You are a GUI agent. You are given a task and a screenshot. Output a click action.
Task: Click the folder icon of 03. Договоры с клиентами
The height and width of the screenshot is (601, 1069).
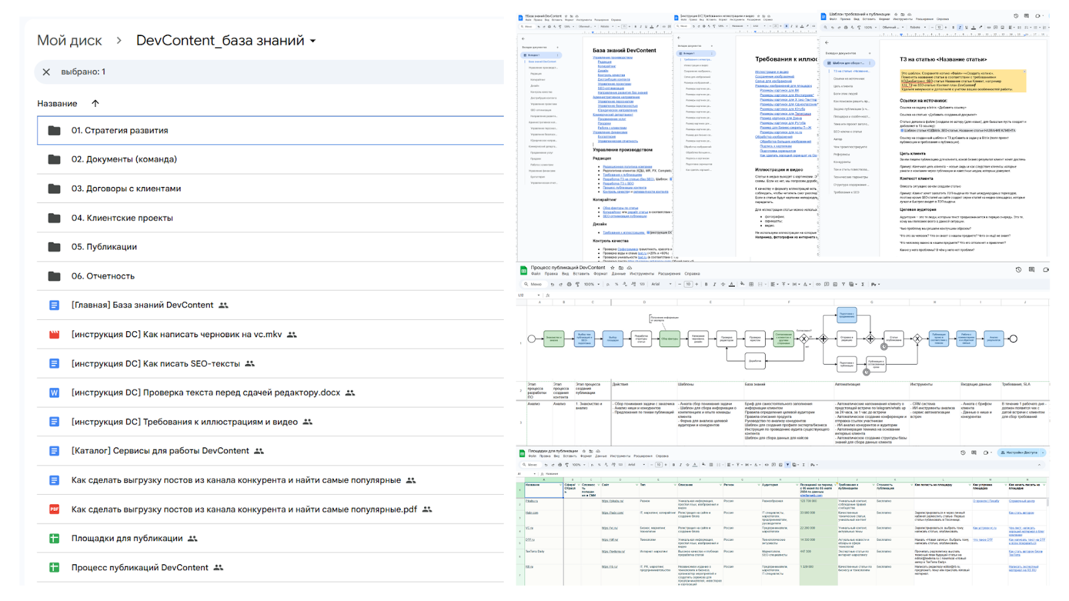click(x=54, y=189)
